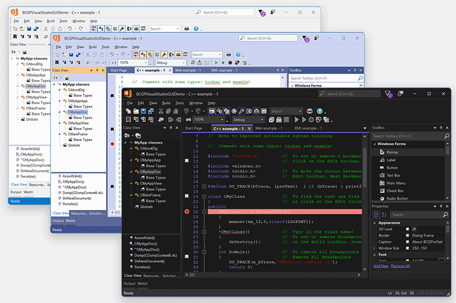Click Save All icon in dark window toolbar
Viewport: 456px width, 303px height.
(x=150, y=111)
